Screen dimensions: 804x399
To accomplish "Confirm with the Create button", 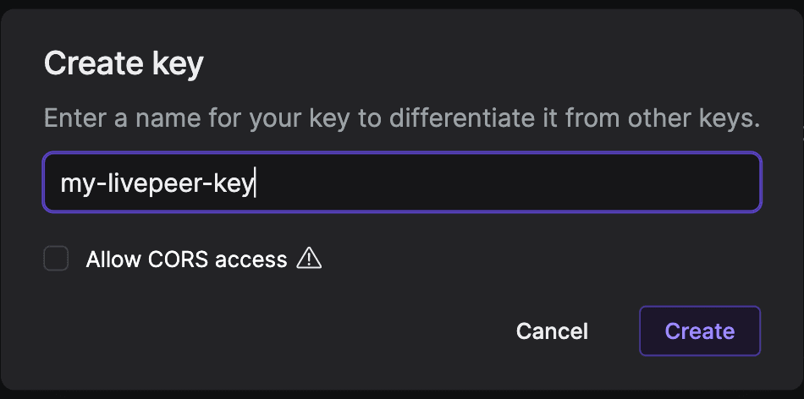I will (x=700, y=331).
